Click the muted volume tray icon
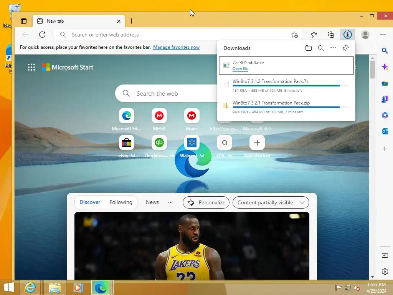 [357, 288]
